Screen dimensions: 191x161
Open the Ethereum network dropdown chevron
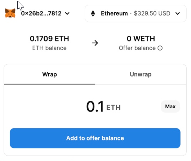pyautogui.click(x=178, y=13)
